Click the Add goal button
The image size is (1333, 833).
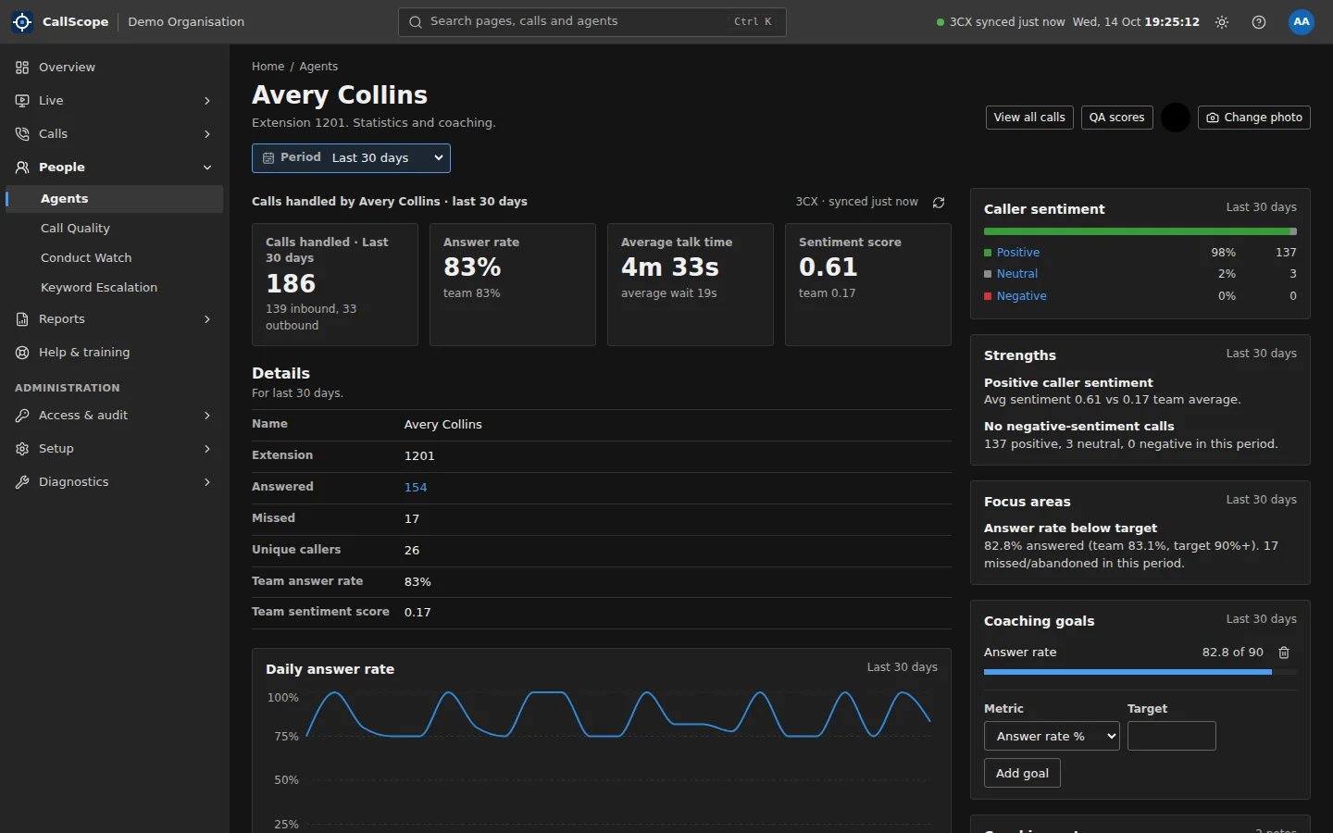point(1022,773)
